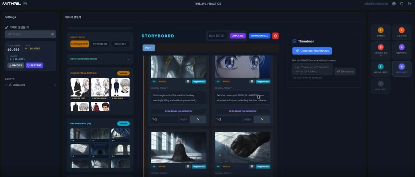This screenshot has height=177, width=415.
Task: Click the globe language icon in header
Action: point(394,4)
